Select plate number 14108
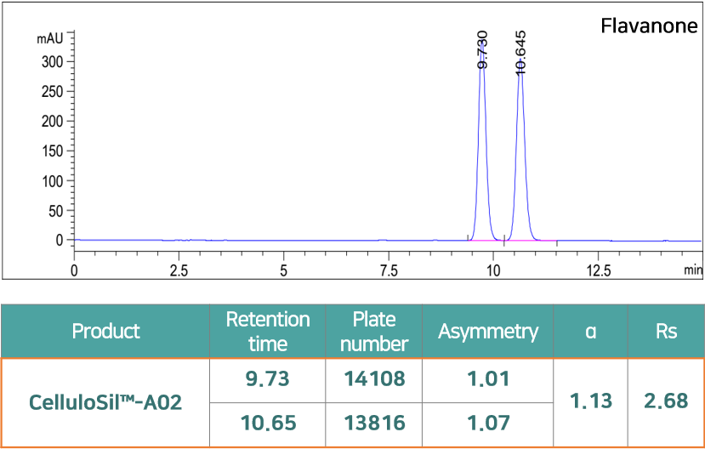 pos(374,379)
